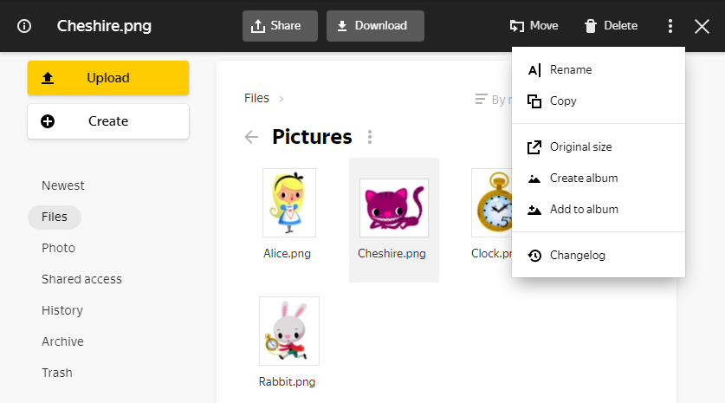Viewport: 725px width, 403px height.
Task: Open file info icon beside Cheshire.png title
Action: point(24,26)
